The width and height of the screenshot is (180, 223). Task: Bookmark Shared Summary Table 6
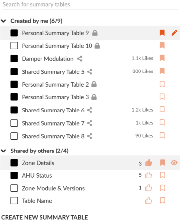tap(162, 110)
